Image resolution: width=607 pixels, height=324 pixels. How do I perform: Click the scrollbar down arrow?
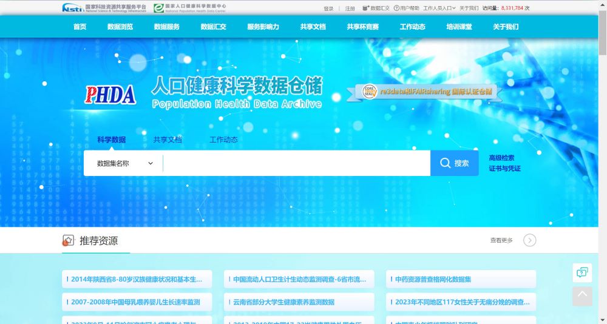603,320
